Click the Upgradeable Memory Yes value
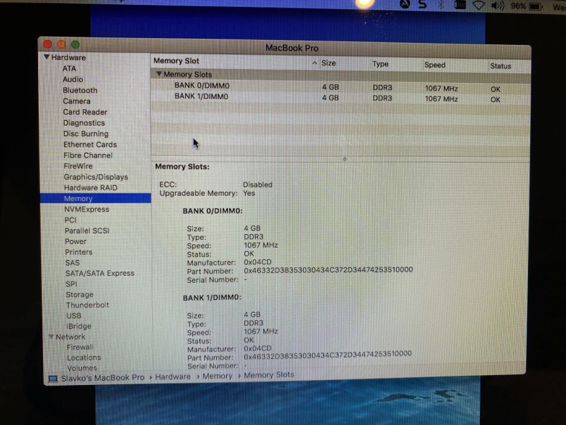The image size is (566, 425). 249,193
